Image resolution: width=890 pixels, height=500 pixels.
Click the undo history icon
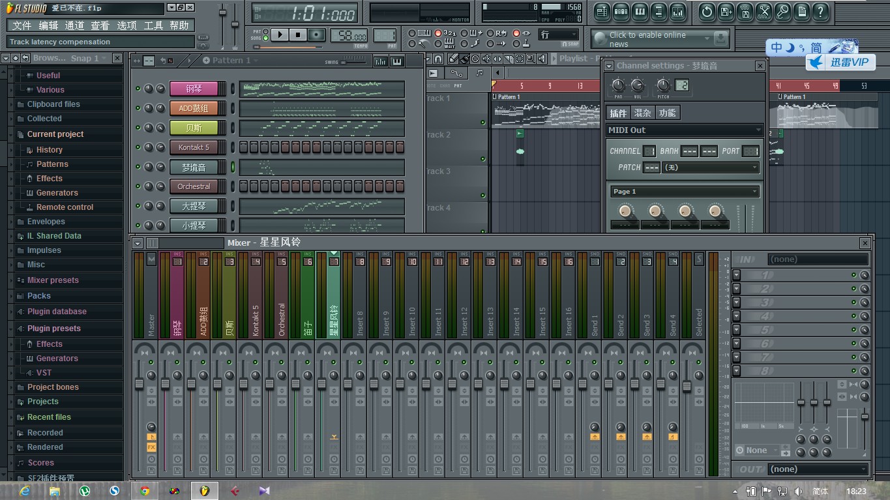point(707,11)
